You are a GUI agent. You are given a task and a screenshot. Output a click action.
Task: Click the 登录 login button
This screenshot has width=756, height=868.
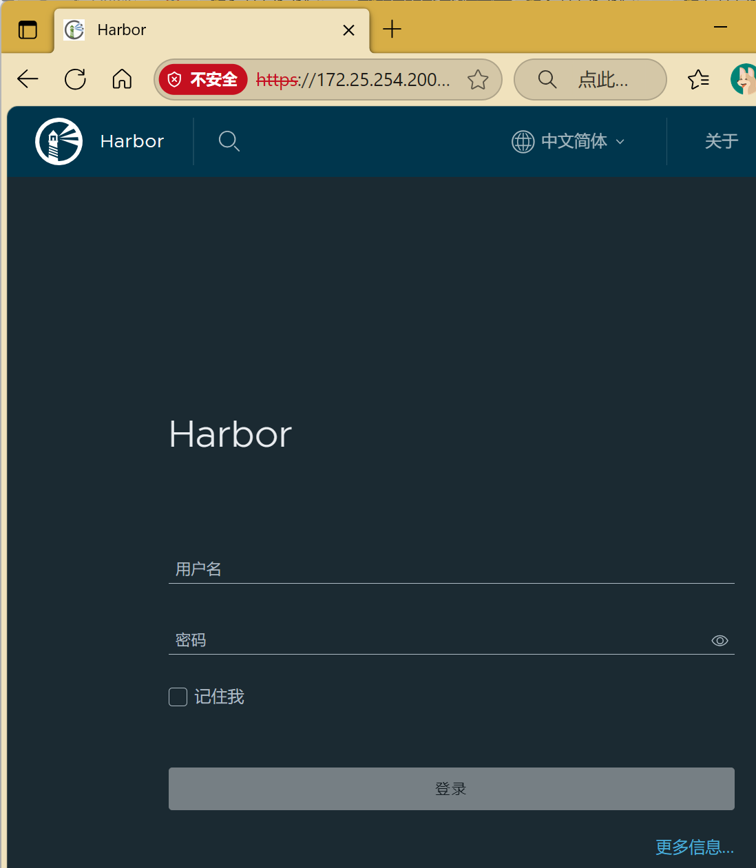[452, 789]
